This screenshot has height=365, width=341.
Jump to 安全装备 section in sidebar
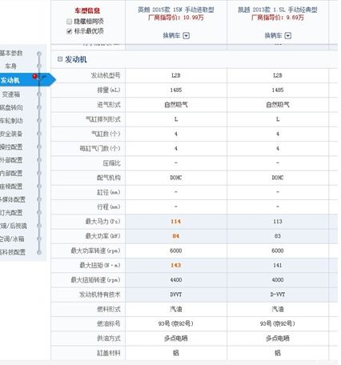[11, 134]
